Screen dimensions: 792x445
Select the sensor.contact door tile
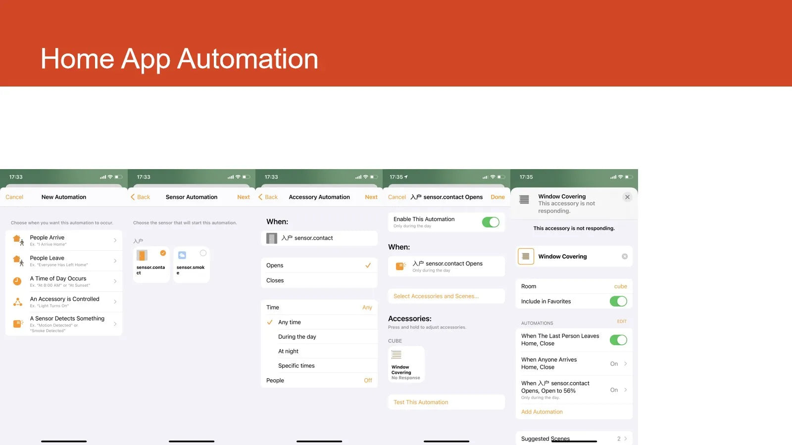[151, 265]
